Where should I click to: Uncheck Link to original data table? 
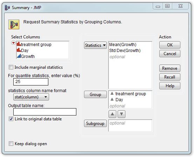11,119
